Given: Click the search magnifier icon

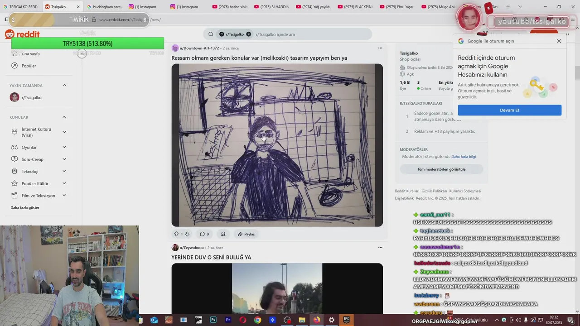Looking at the screenshot, I should click(x=211, y=34).
